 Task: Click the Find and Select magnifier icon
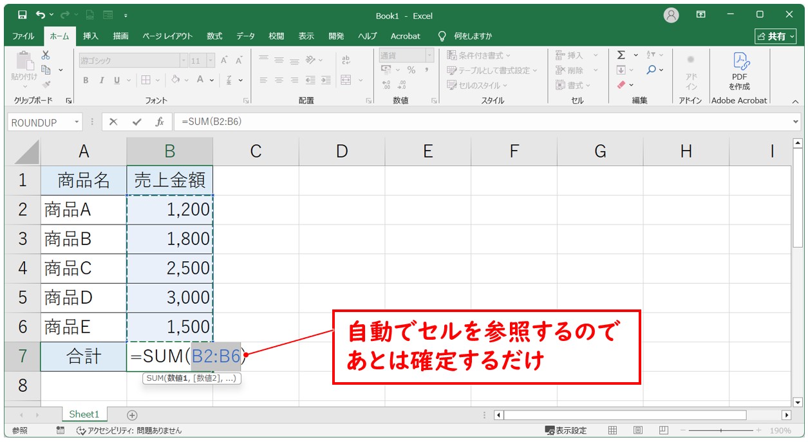click(x=652, y=70)
